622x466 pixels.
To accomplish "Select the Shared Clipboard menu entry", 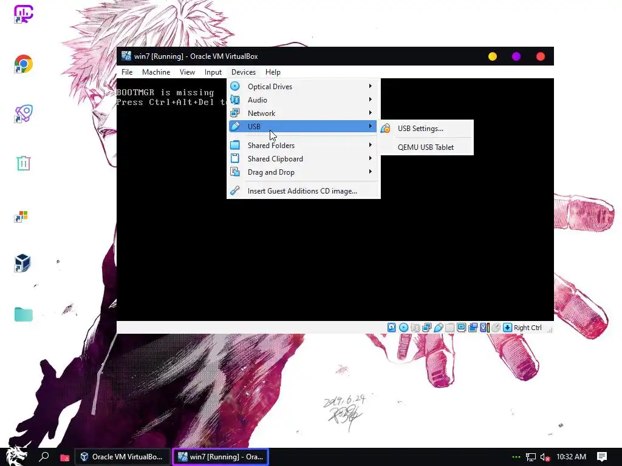I will (x=304, y=158).
